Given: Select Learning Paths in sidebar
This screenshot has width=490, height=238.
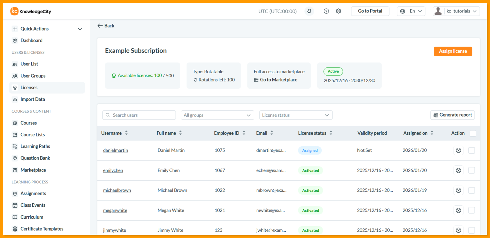Looking at the screenshot, I should point(35,146).
